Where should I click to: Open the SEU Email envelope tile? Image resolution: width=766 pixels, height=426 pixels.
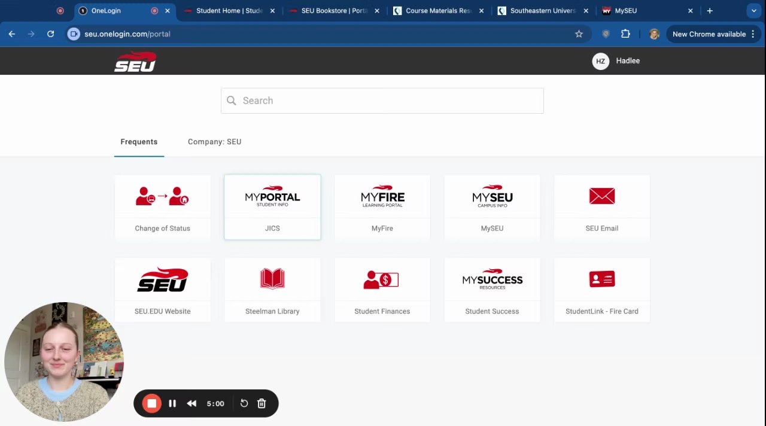601,207
